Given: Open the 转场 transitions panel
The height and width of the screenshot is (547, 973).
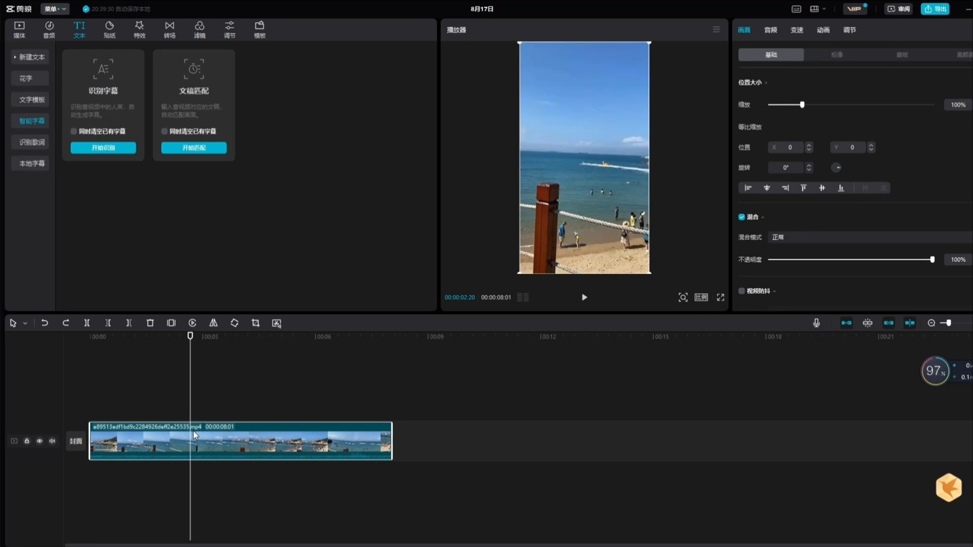Looking at the screenshot, I should pyautogui.click(x=170, y=30).
